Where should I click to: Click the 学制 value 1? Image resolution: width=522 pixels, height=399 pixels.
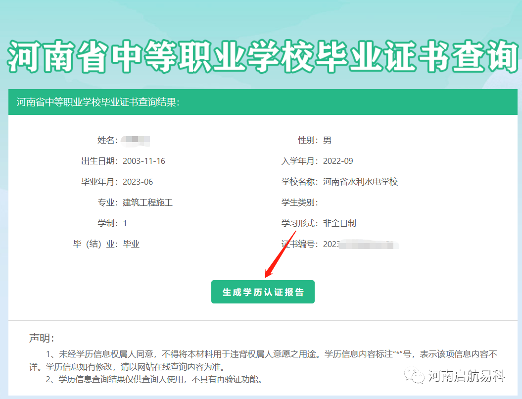click(x=125, y=223)
